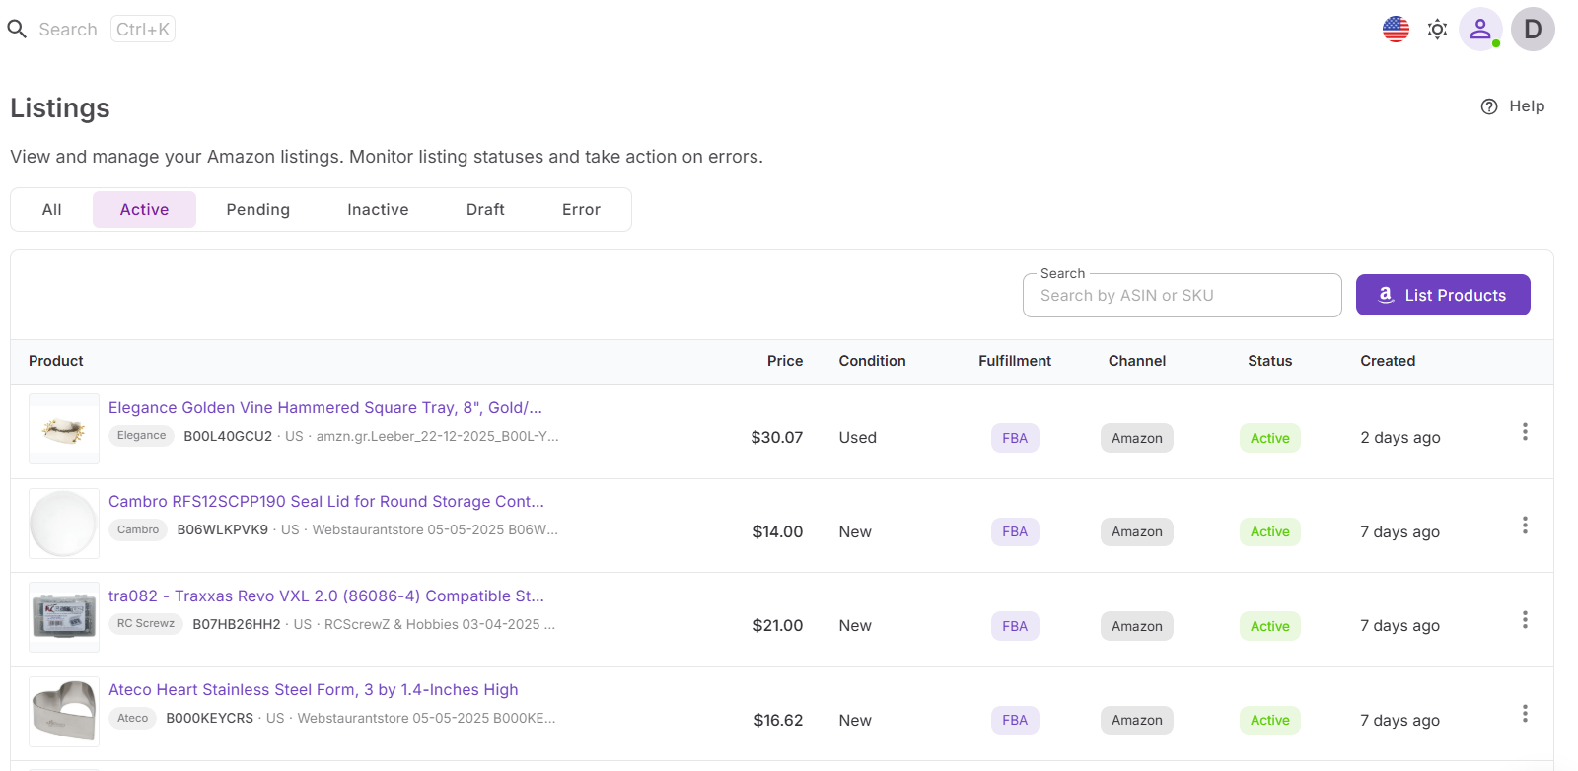Click the ASIN B06WLKPVK9 text
The height and width of the screenshot is (771, 1578).
coord(223,529)
